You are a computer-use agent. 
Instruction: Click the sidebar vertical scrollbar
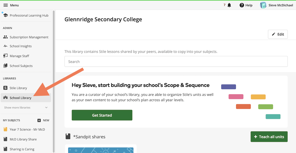pyautogui.click(x=54, y=80)
